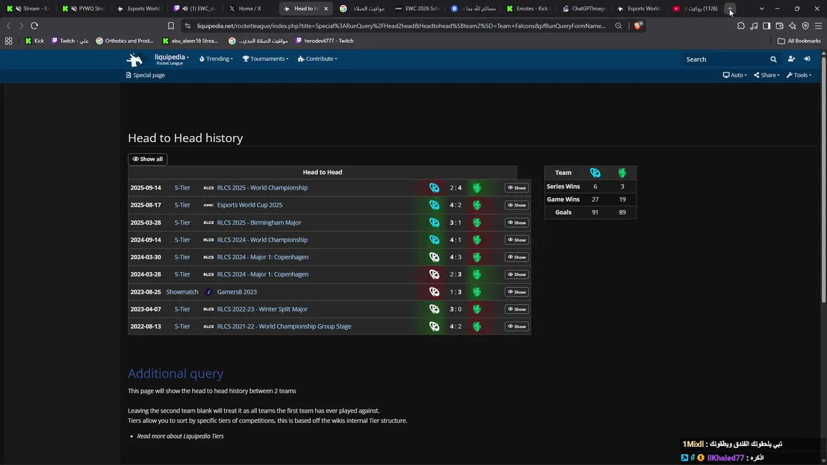Show details for RLCS 2024 - World Championship
Image resolution: width=827 pixels, height=465 pixels.
coord(516,240)
